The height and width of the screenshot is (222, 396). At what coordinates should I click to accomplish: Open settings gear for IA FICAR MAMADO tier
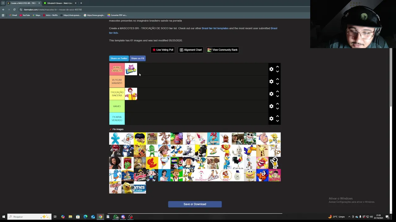pyautogui.click(x=271, y=81)
